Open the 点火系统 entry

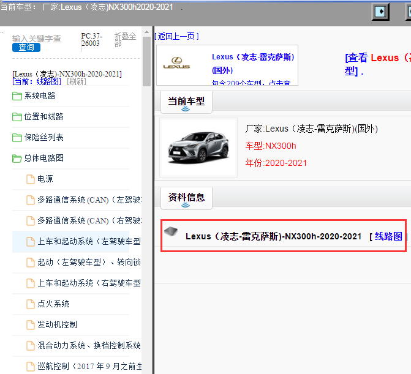tap(53, 304)
